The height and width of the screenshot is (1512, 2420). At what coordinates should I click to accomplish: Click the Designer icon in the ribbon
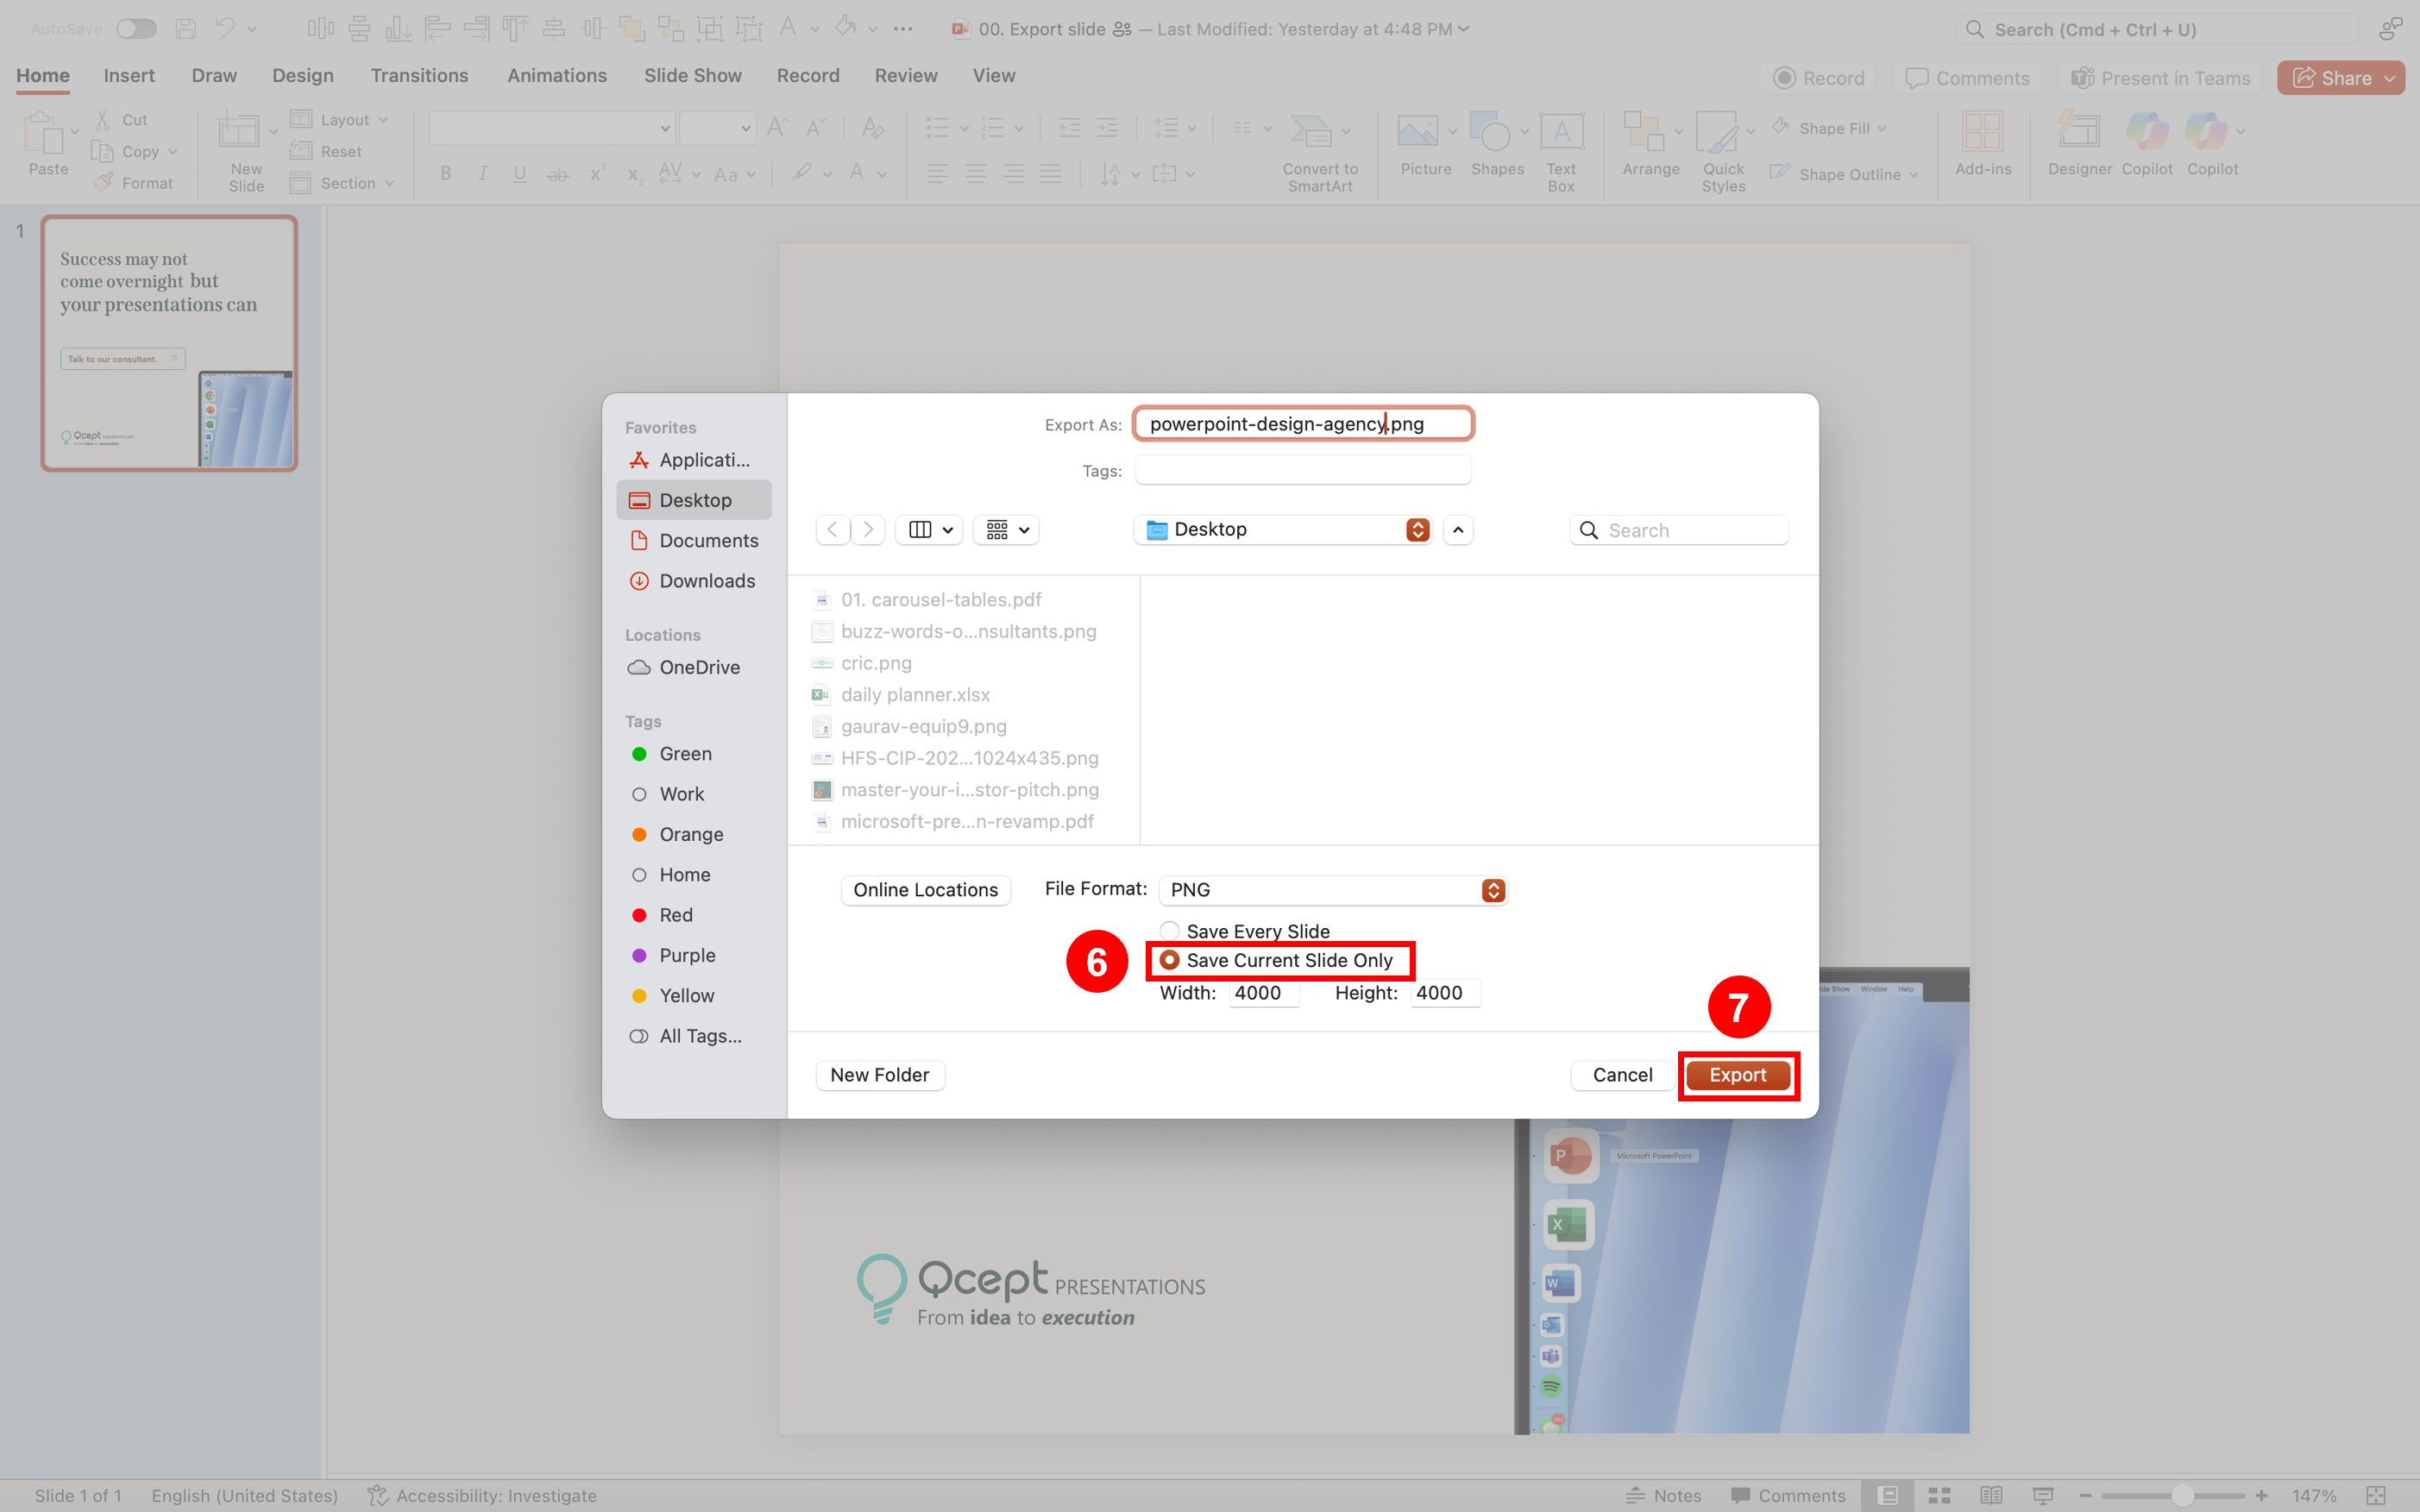(2078, 132)
